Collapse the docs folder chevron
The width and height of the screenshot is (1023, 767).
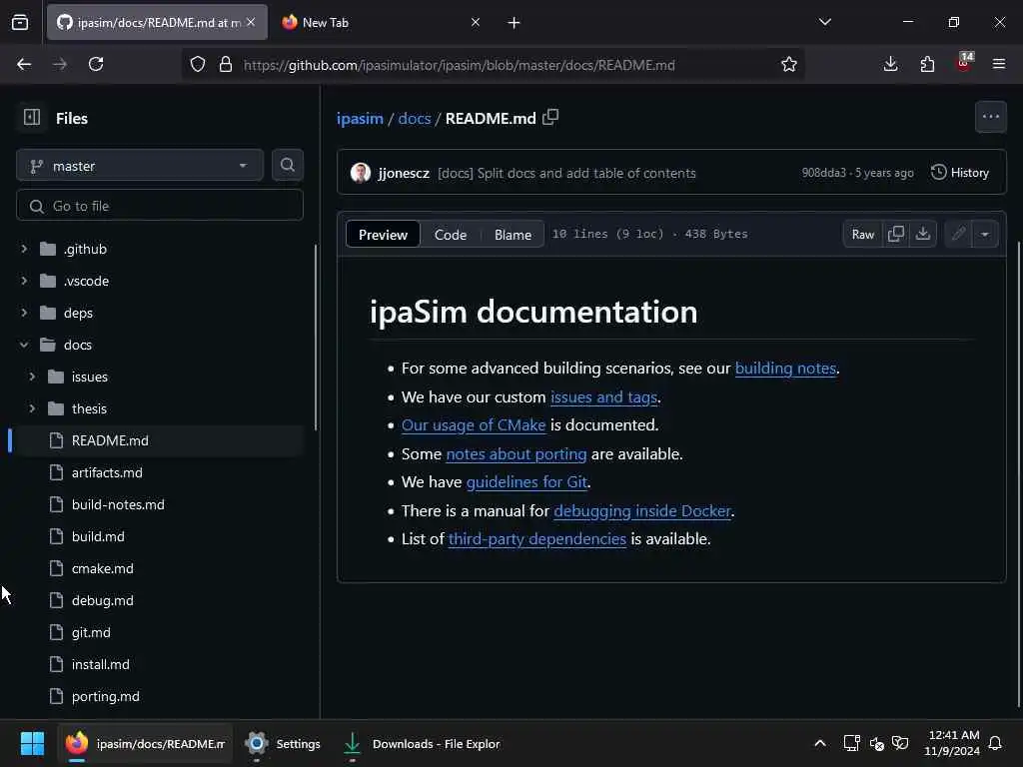pyautogui.click(x=24, y=345)
